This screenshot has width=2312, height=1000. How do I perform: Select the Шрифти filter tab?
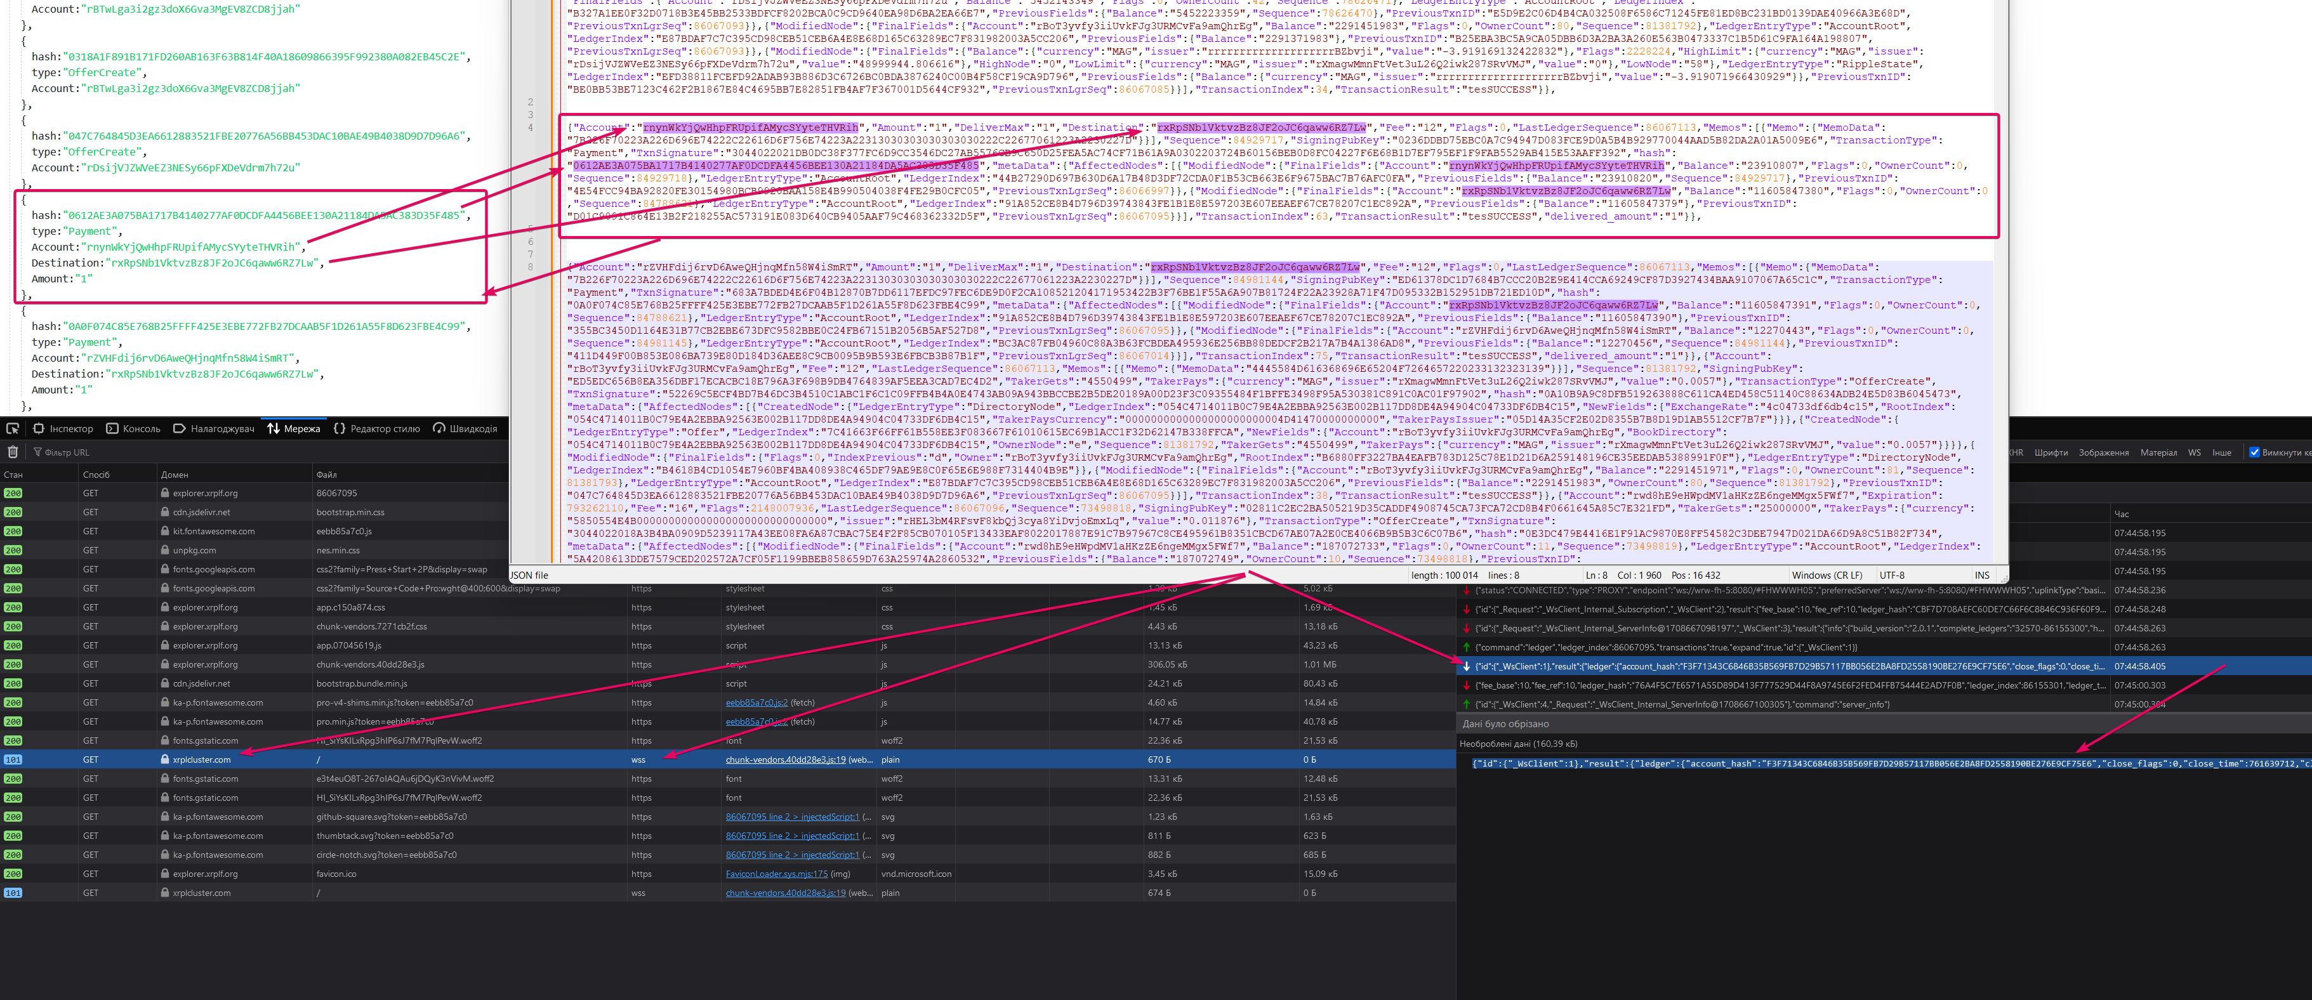coord(2051,452)
